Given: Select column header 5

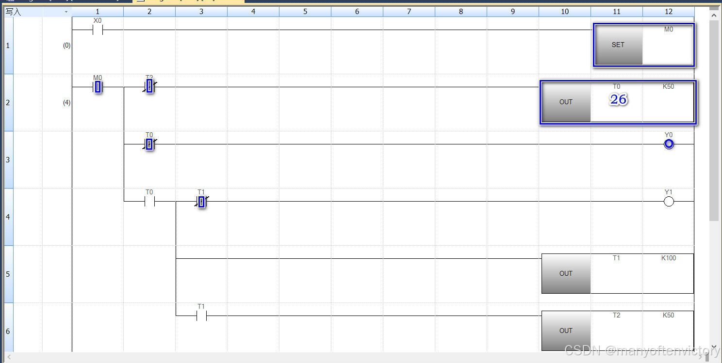Looking at the screenshot, I should tap(305, 12).
